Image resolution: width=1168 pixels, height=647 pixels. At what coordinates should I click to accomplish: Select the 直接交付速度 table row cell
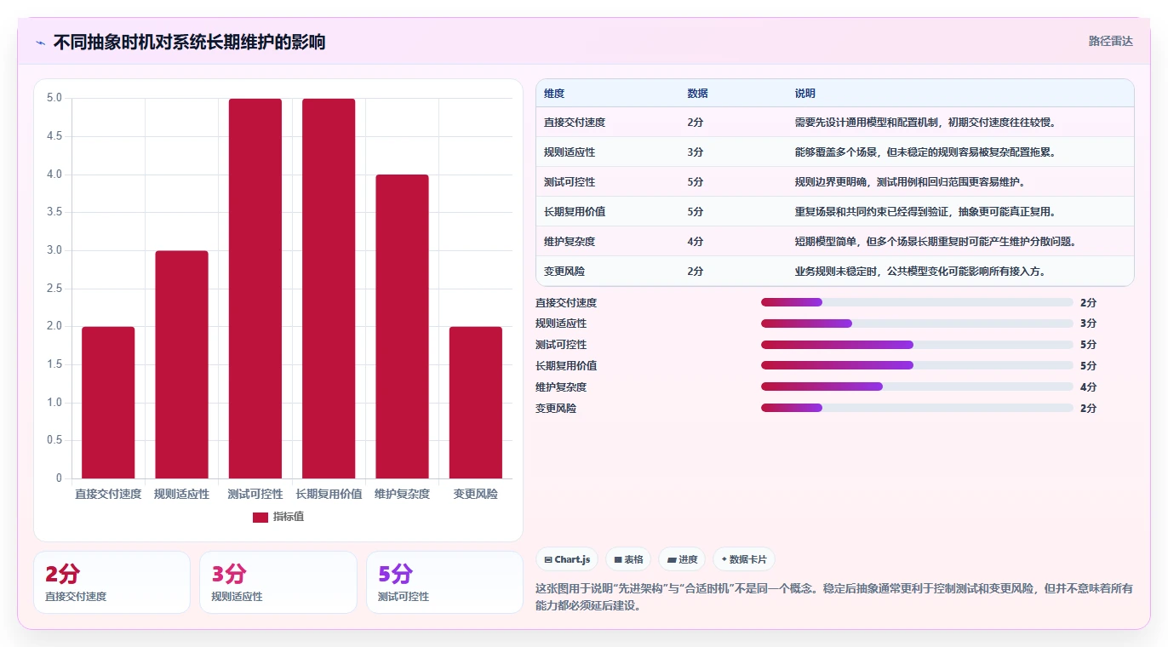tap(575, 123)
